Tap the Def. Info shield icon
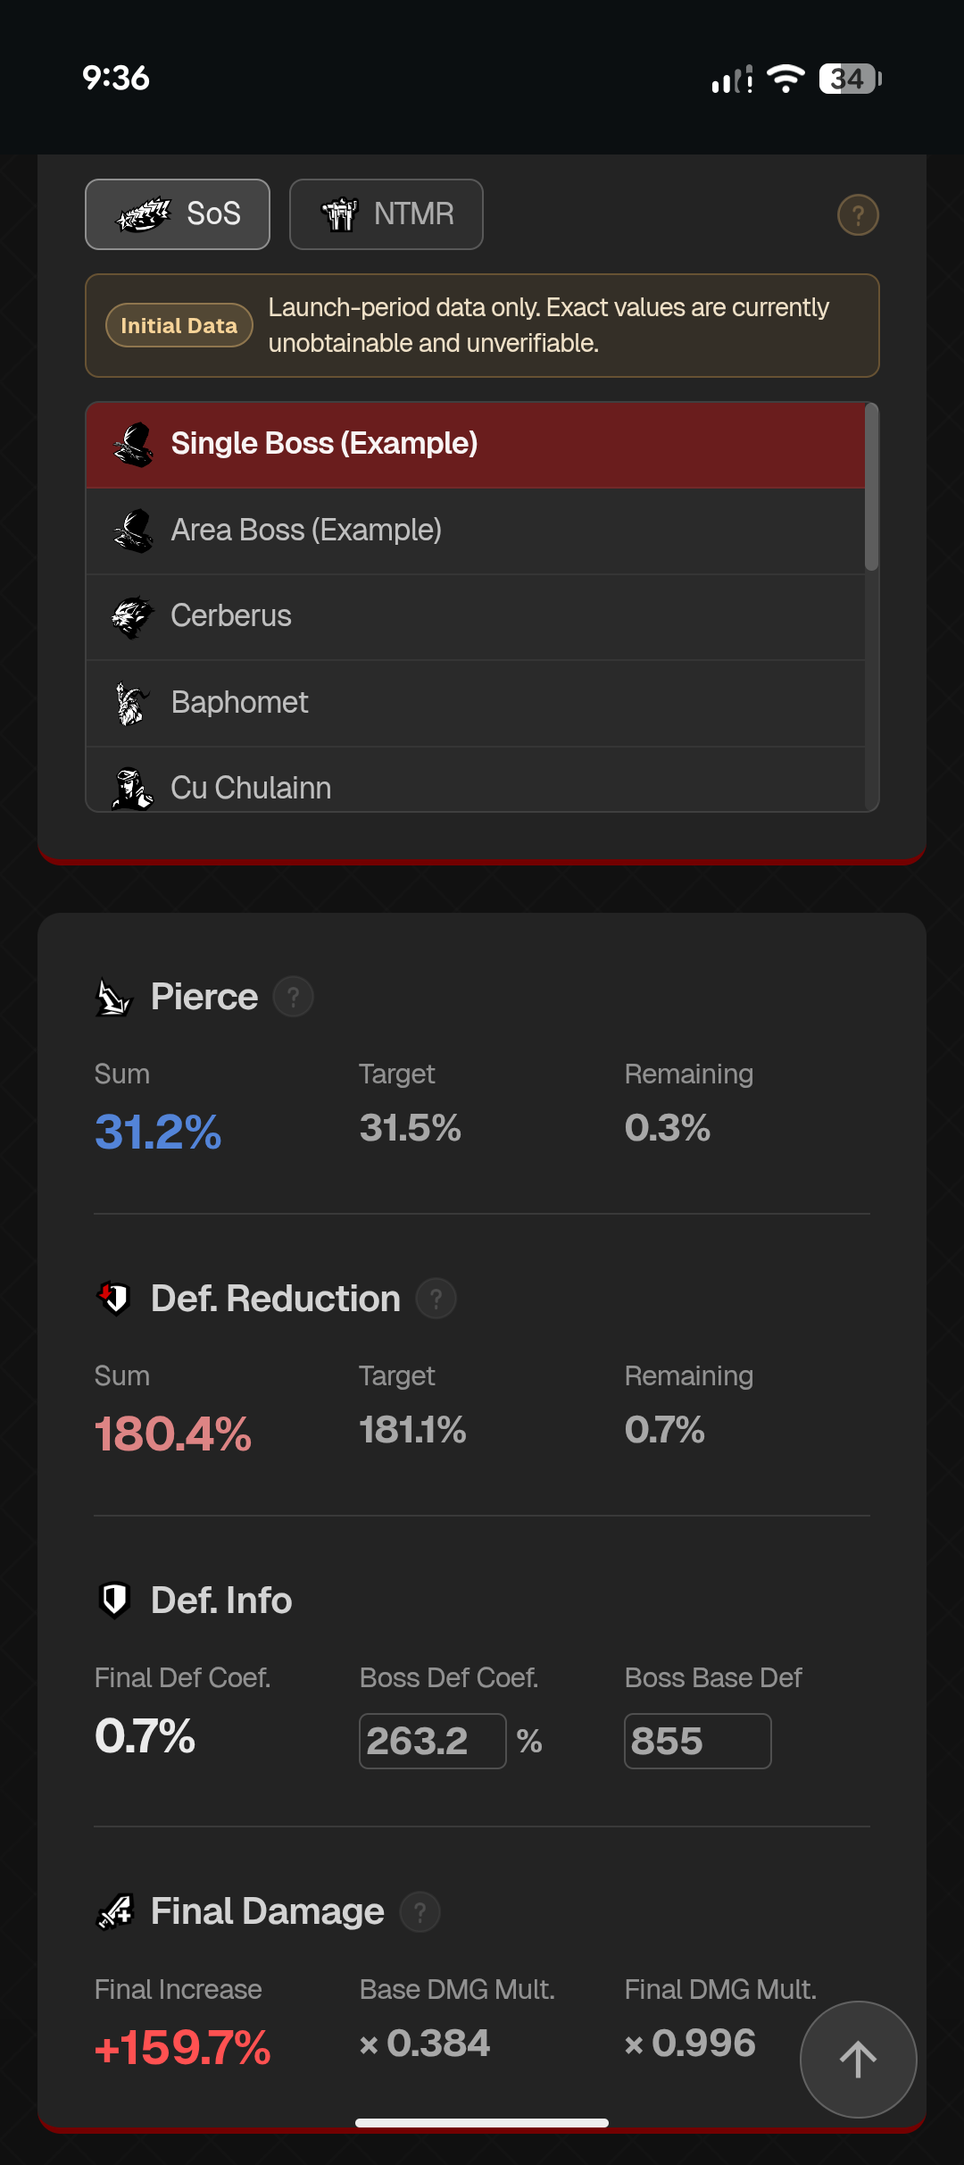 click(x=114, y=1601)
